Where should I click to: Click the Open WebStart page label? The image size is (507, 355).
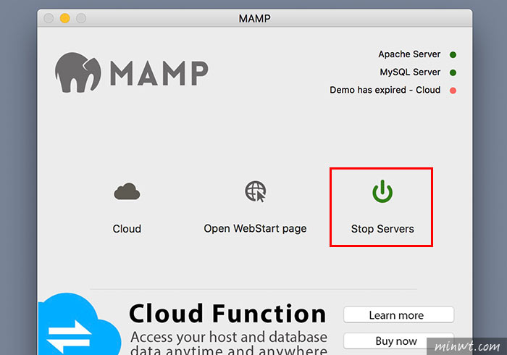pos(255,229)
